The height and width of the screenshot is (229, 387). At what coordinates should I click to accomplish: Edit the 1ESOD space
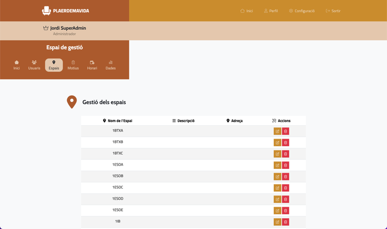pos(277,199)
